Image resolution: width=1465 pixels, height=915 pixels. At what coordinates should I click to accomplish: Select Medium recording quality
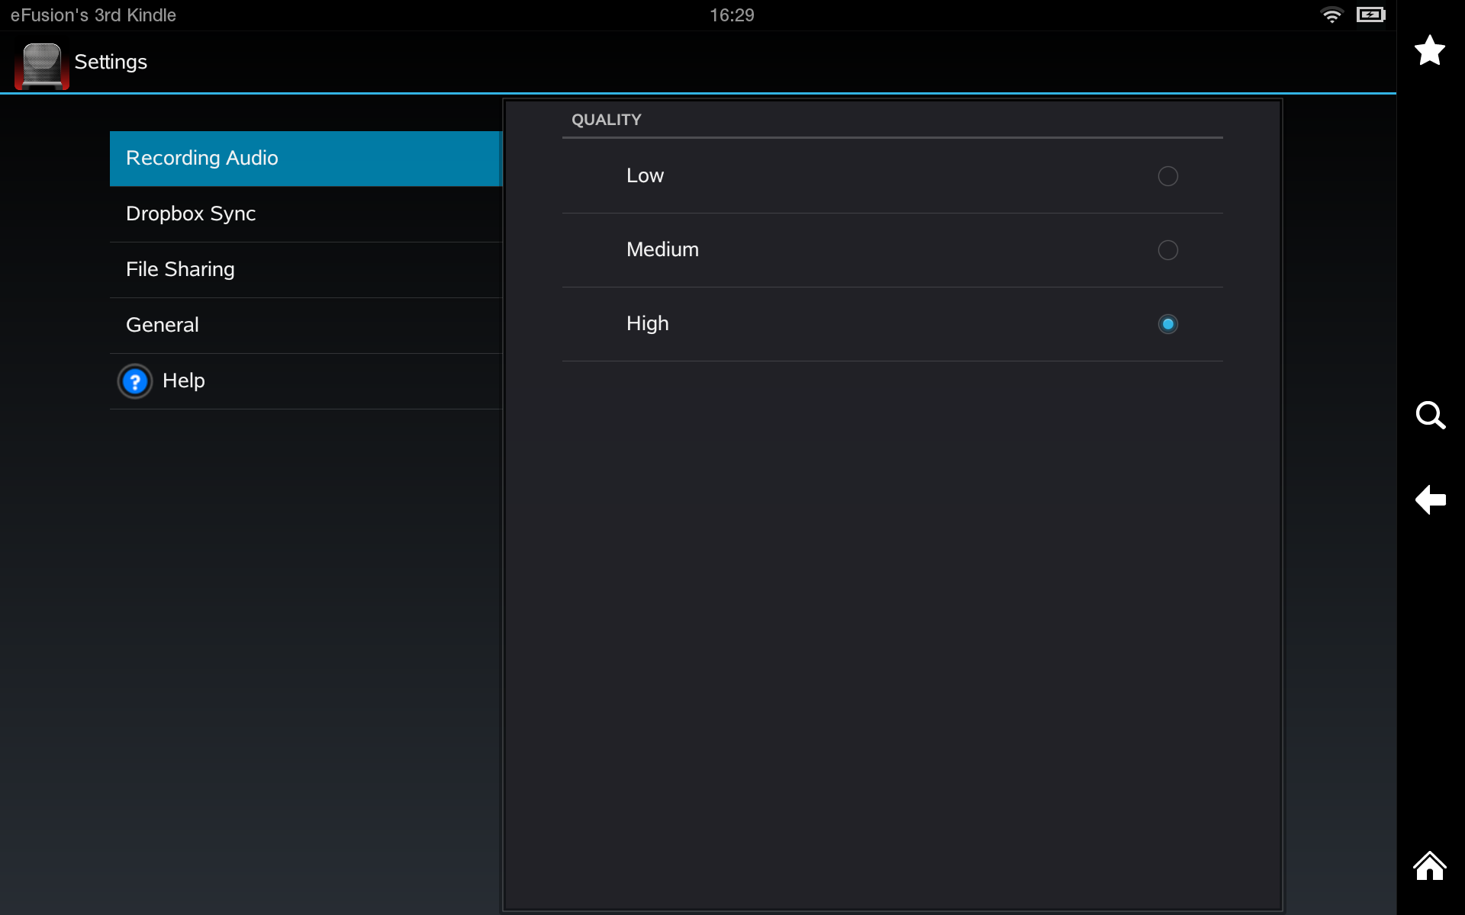pos(1167,250)
